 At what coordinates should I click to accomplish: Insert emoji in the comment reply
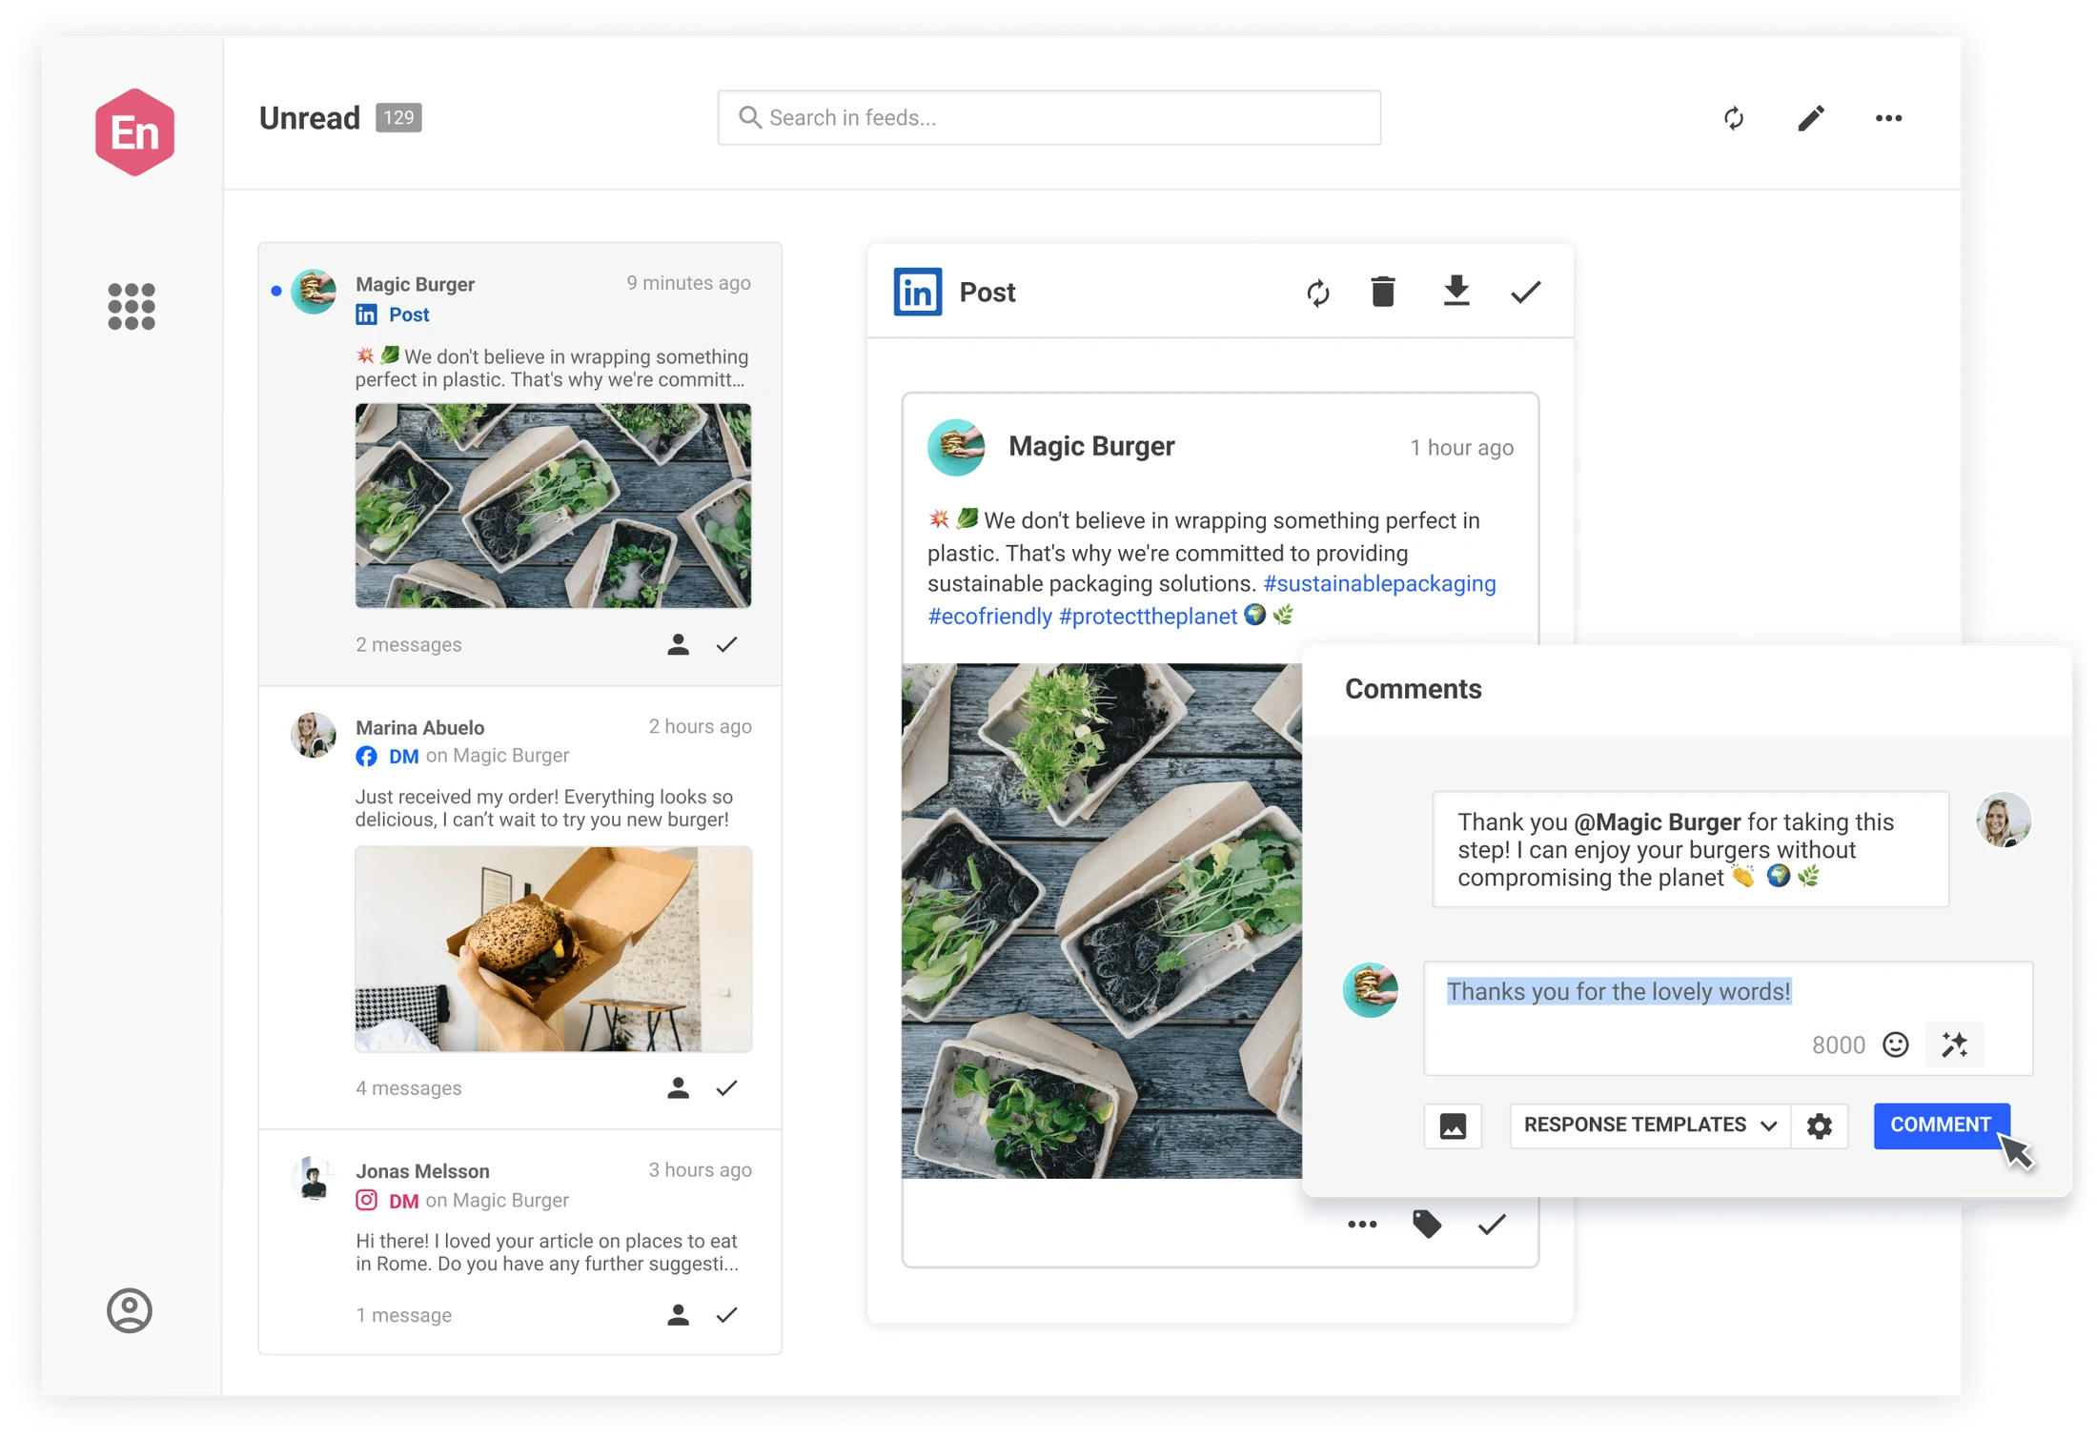coord(1895,1044)
